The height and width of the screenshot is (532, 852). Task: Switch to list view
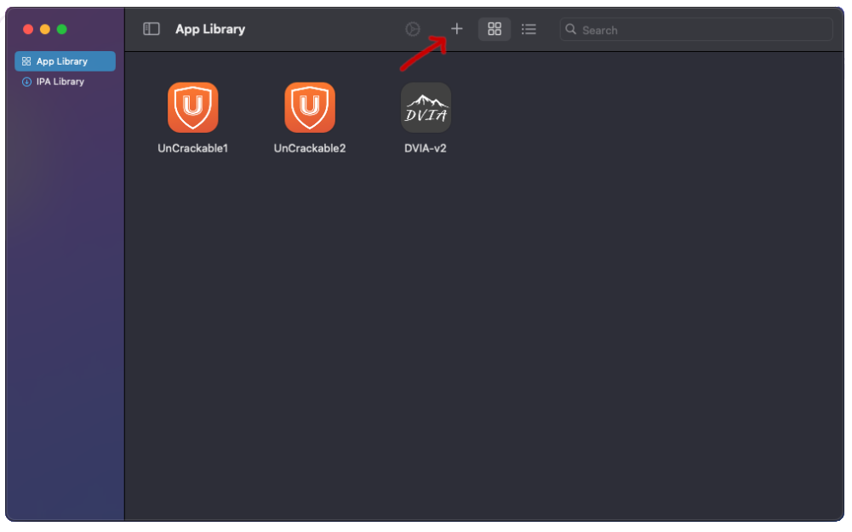pyautogui.click(x=529, y=29)
